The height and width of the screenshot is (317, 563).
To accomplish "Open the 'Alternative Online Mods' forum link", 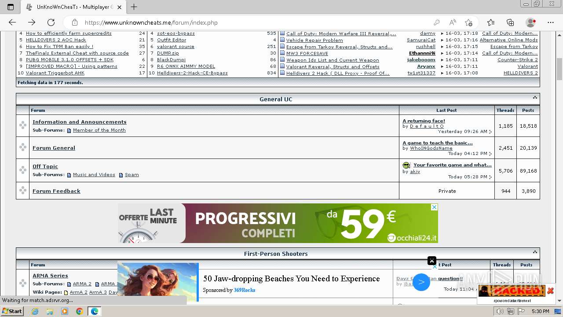I will 508,40.
